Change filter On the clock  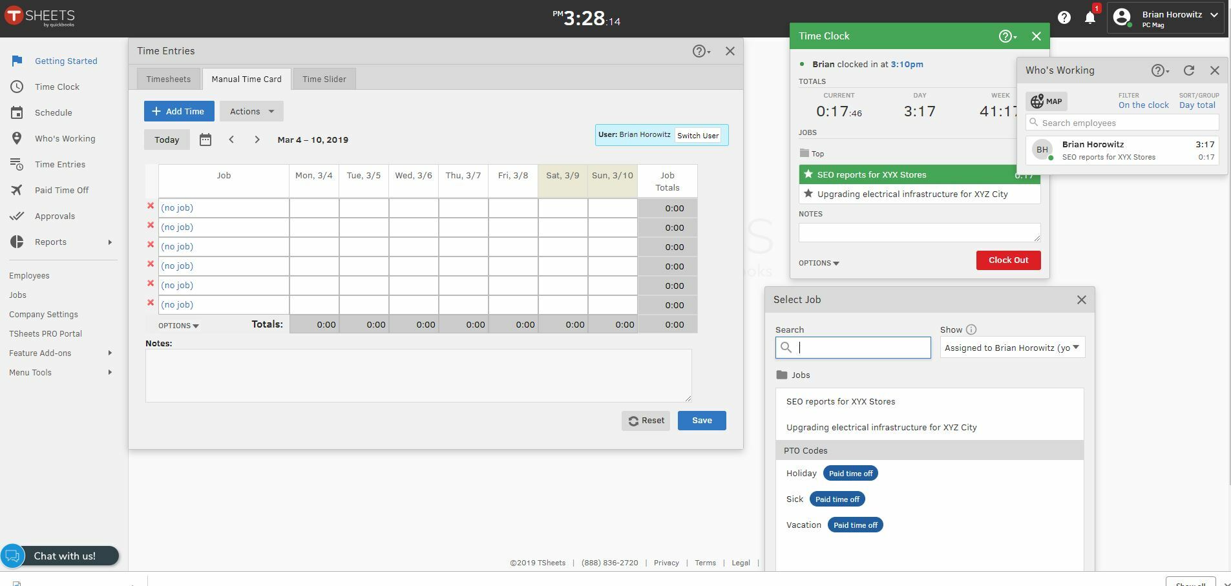pos(1144,105)
